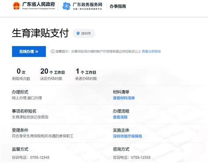The width and height of the screenshot is (208, 163).
Task: Click the text 符合享受生育保险相关待遇的参保职工
Action: (x=43, y=136)
